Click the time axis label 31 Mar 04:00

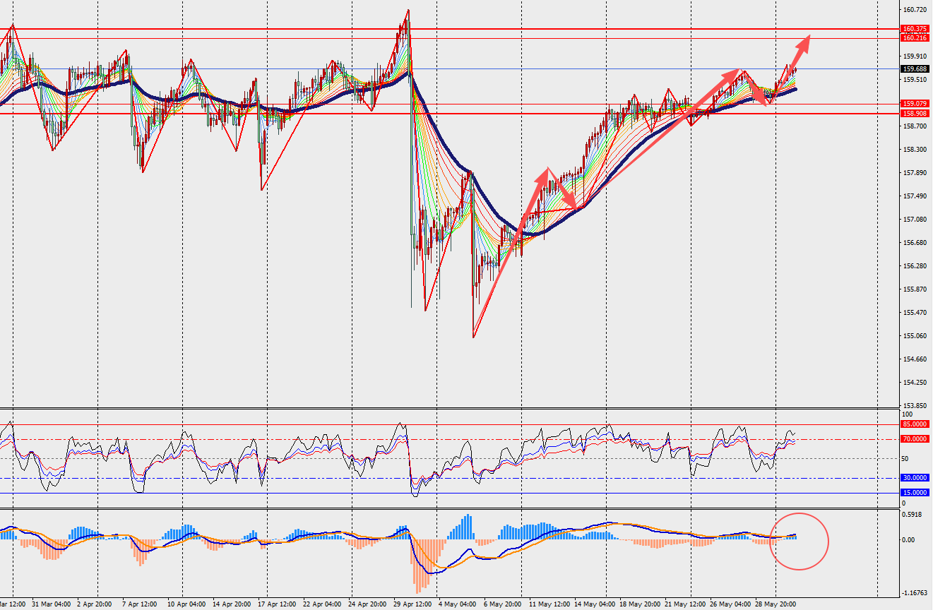pos(51,605)
